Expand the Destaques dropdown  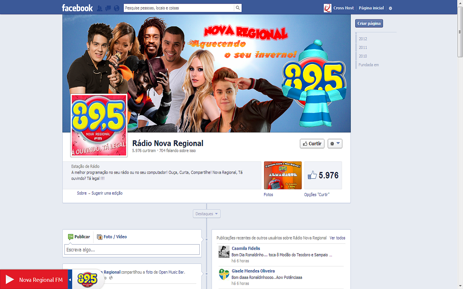(207, 214)
